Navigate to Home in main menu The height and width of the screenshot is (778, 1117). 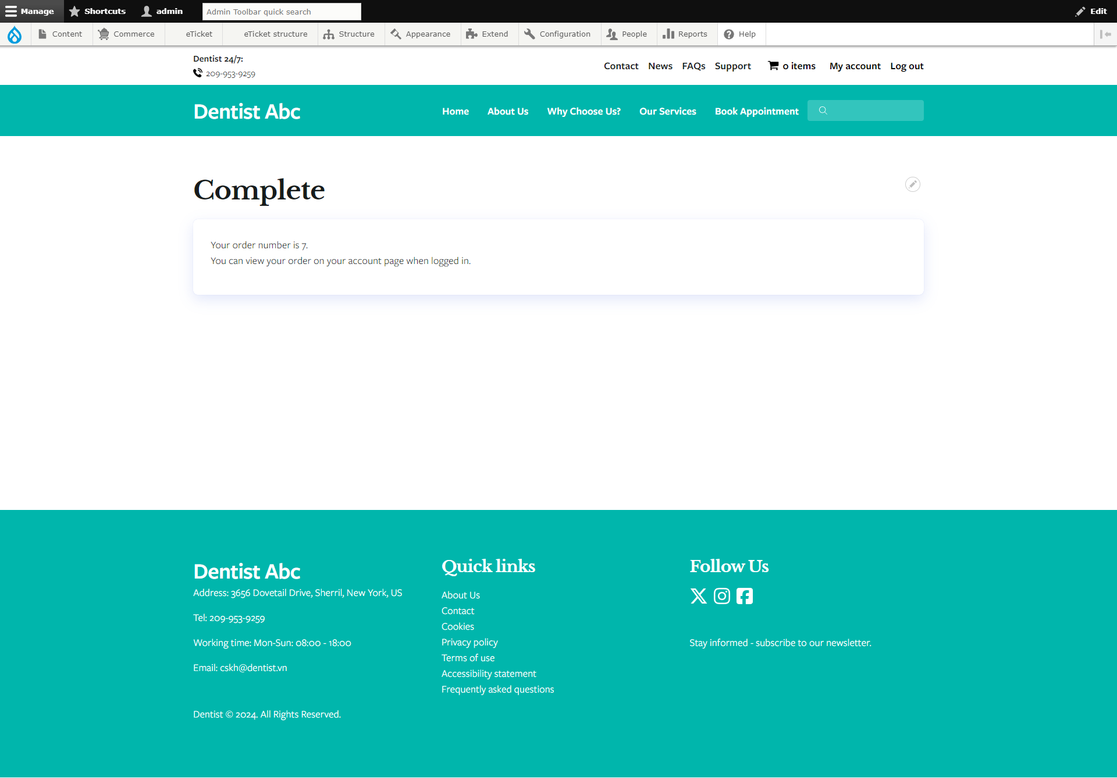(455, 111)
